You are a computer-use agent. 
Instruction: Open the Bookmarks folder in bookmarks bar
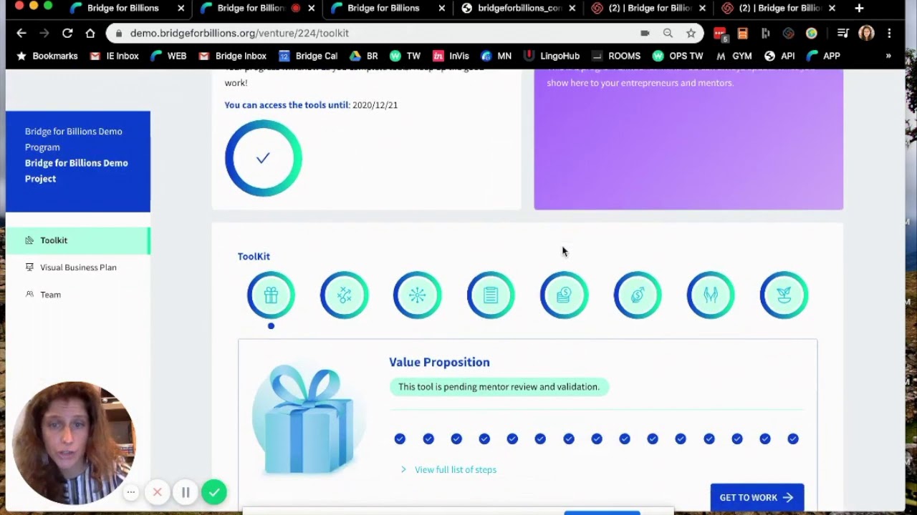(x=47, y=56)
